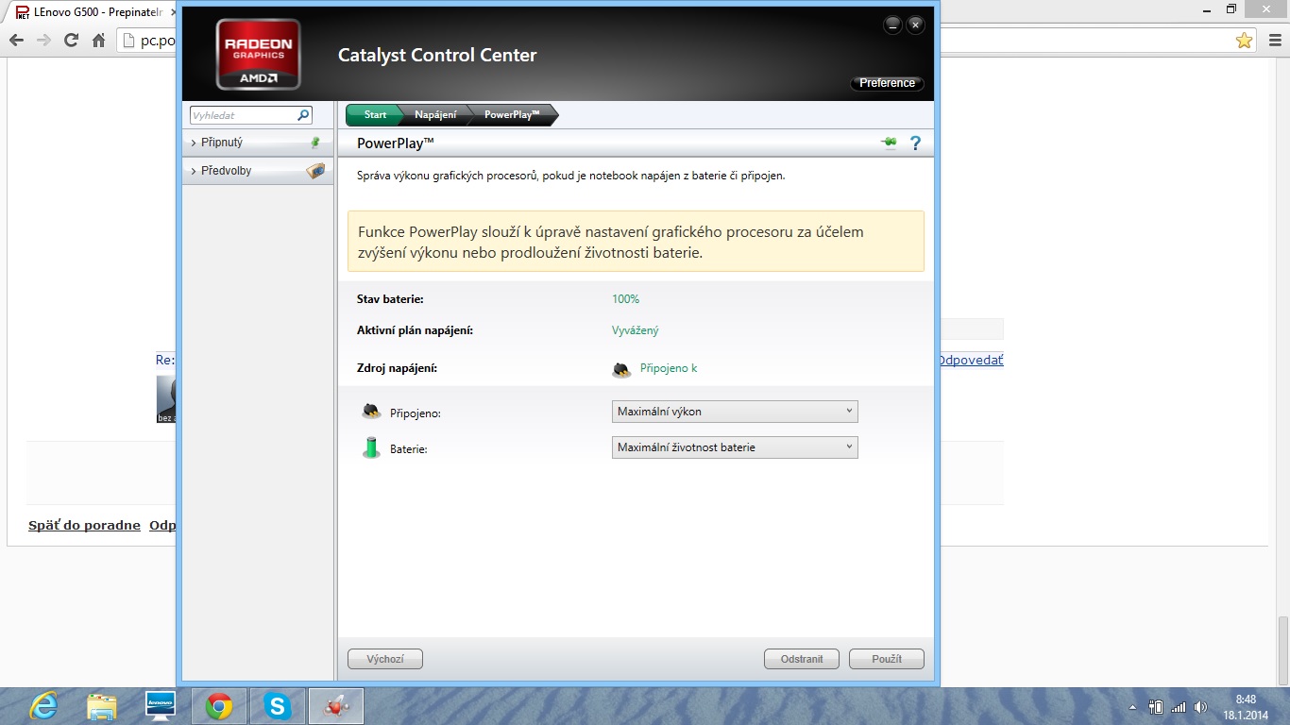Image resolution: width=1290 pixels, height=725 pixels.
Task: Click the Catalyst Control Center taskbar icon
Action: coord(336,705)
